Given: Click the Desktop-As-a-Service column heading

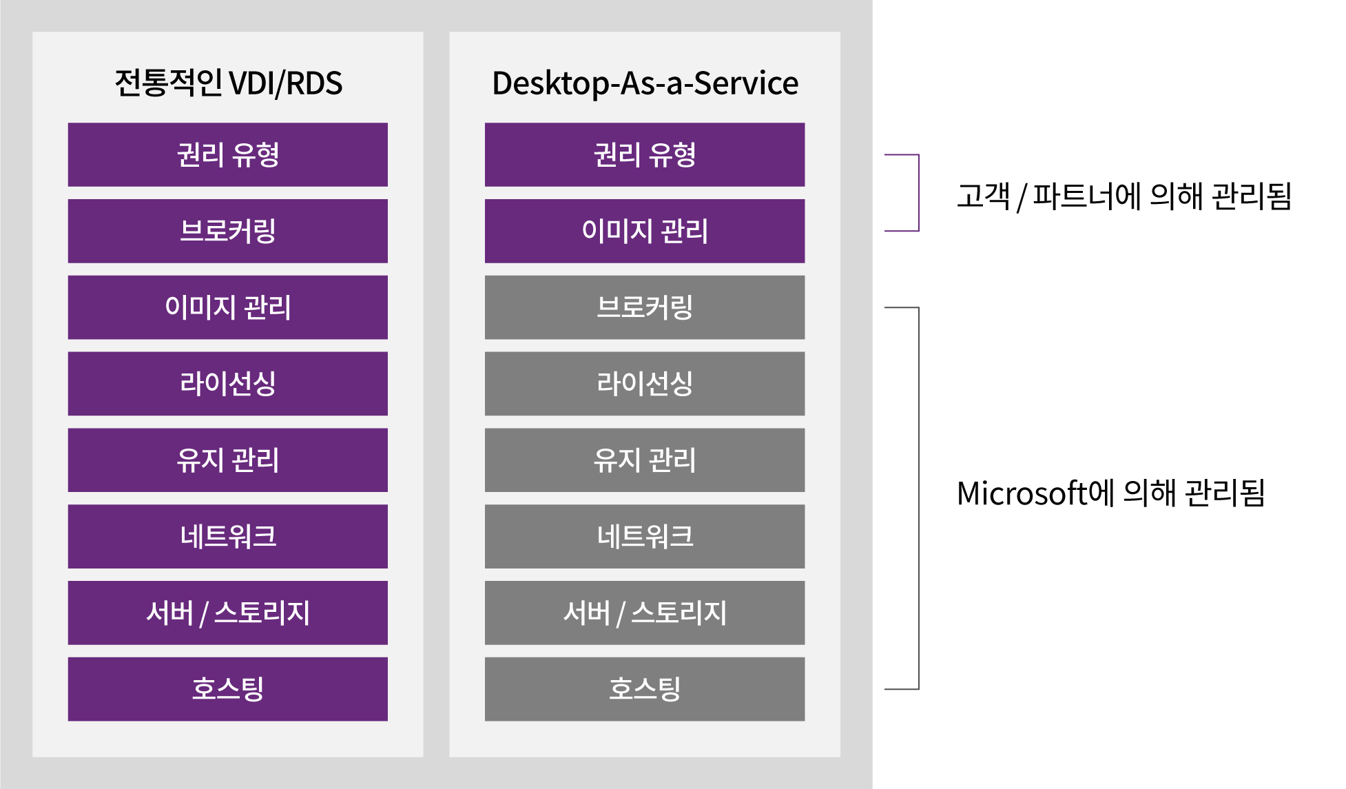Looking at the screenshot, I should click(x=645, y=83).
